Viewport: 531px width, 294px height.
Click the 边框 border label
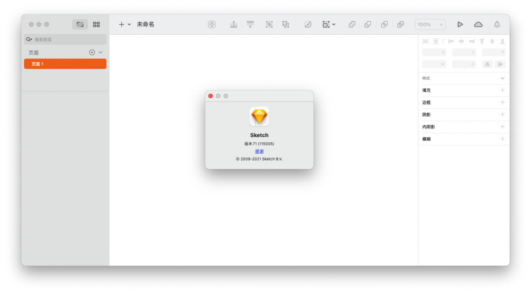426,102
